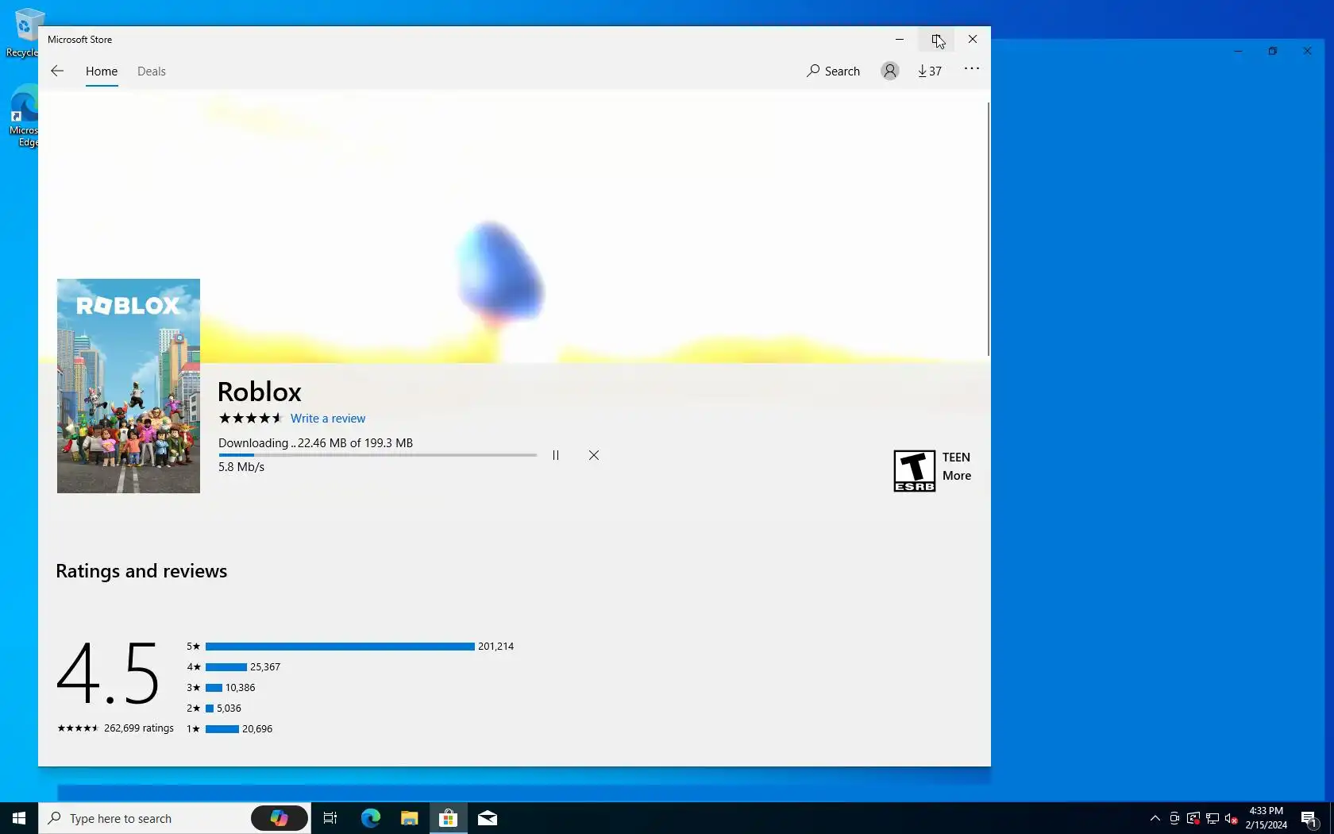Click the Downloading 22.46 MB status text
This screenshot has width=1334, height=834.
pyautogui.click(x=315, y=443)
